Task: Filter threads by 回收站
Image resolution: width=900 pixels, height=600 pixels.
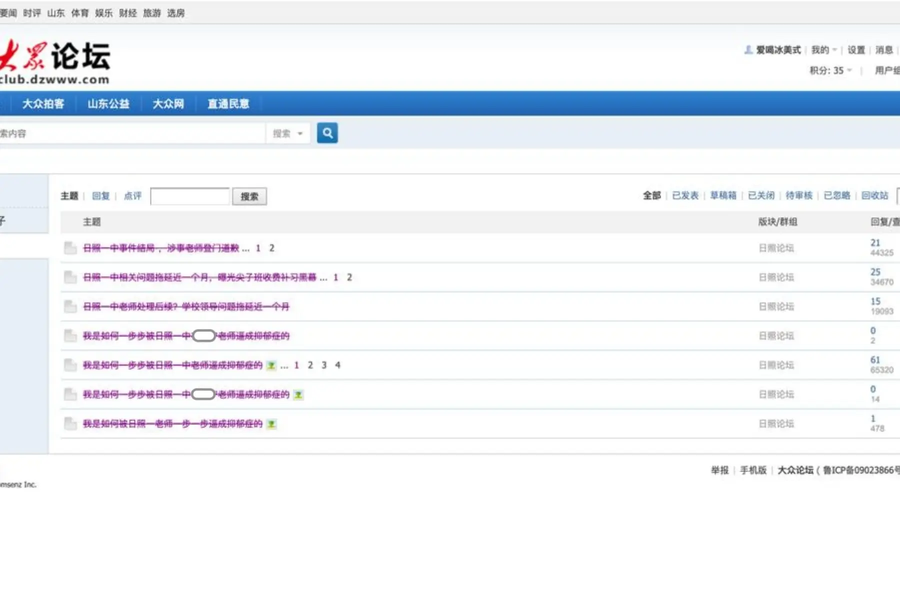Action: (874, 195)
